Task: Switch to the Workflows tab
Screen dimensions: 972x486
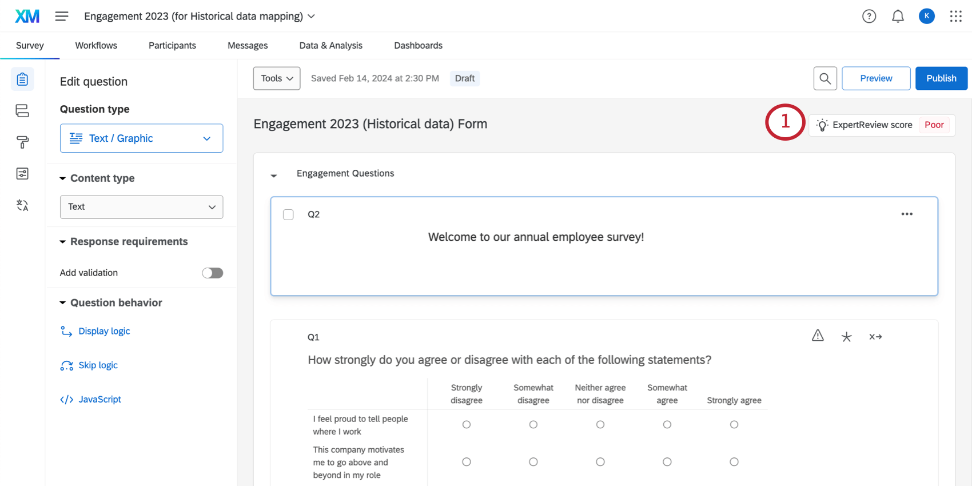Action: pos(96,45)
